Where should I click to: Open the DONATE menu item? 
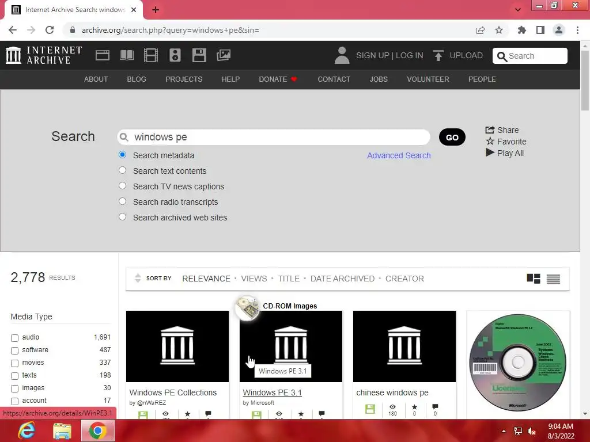[x=278, y=79]
